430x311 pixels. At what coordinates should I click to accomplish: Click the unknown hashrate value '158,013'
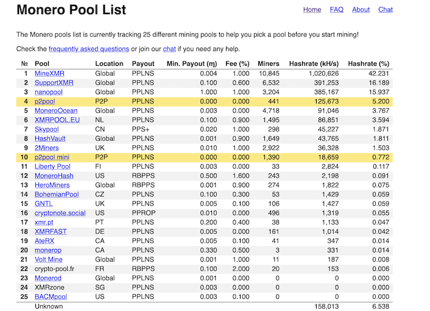[x=326, y=306]
